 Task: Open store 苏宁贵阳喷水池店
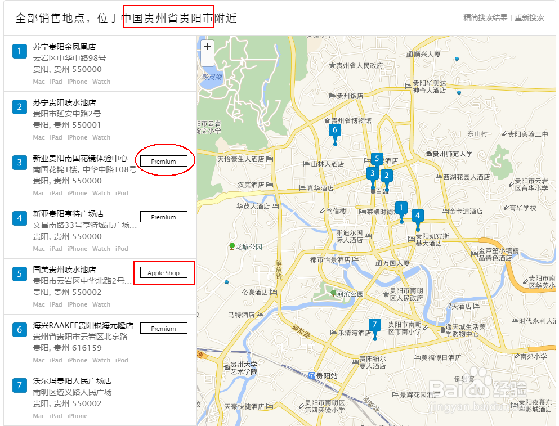(x=65, y=102)
